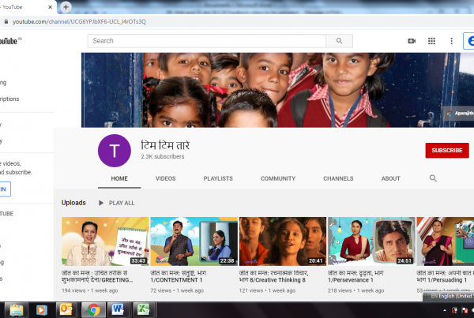Image resolution: width=474 pixels, height=318 pixels.
Task: Open the ABOUT tab
Action: coord(390,178)
